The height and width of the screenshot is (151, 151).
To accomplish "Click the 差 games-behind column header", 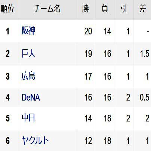I will 142,9.
